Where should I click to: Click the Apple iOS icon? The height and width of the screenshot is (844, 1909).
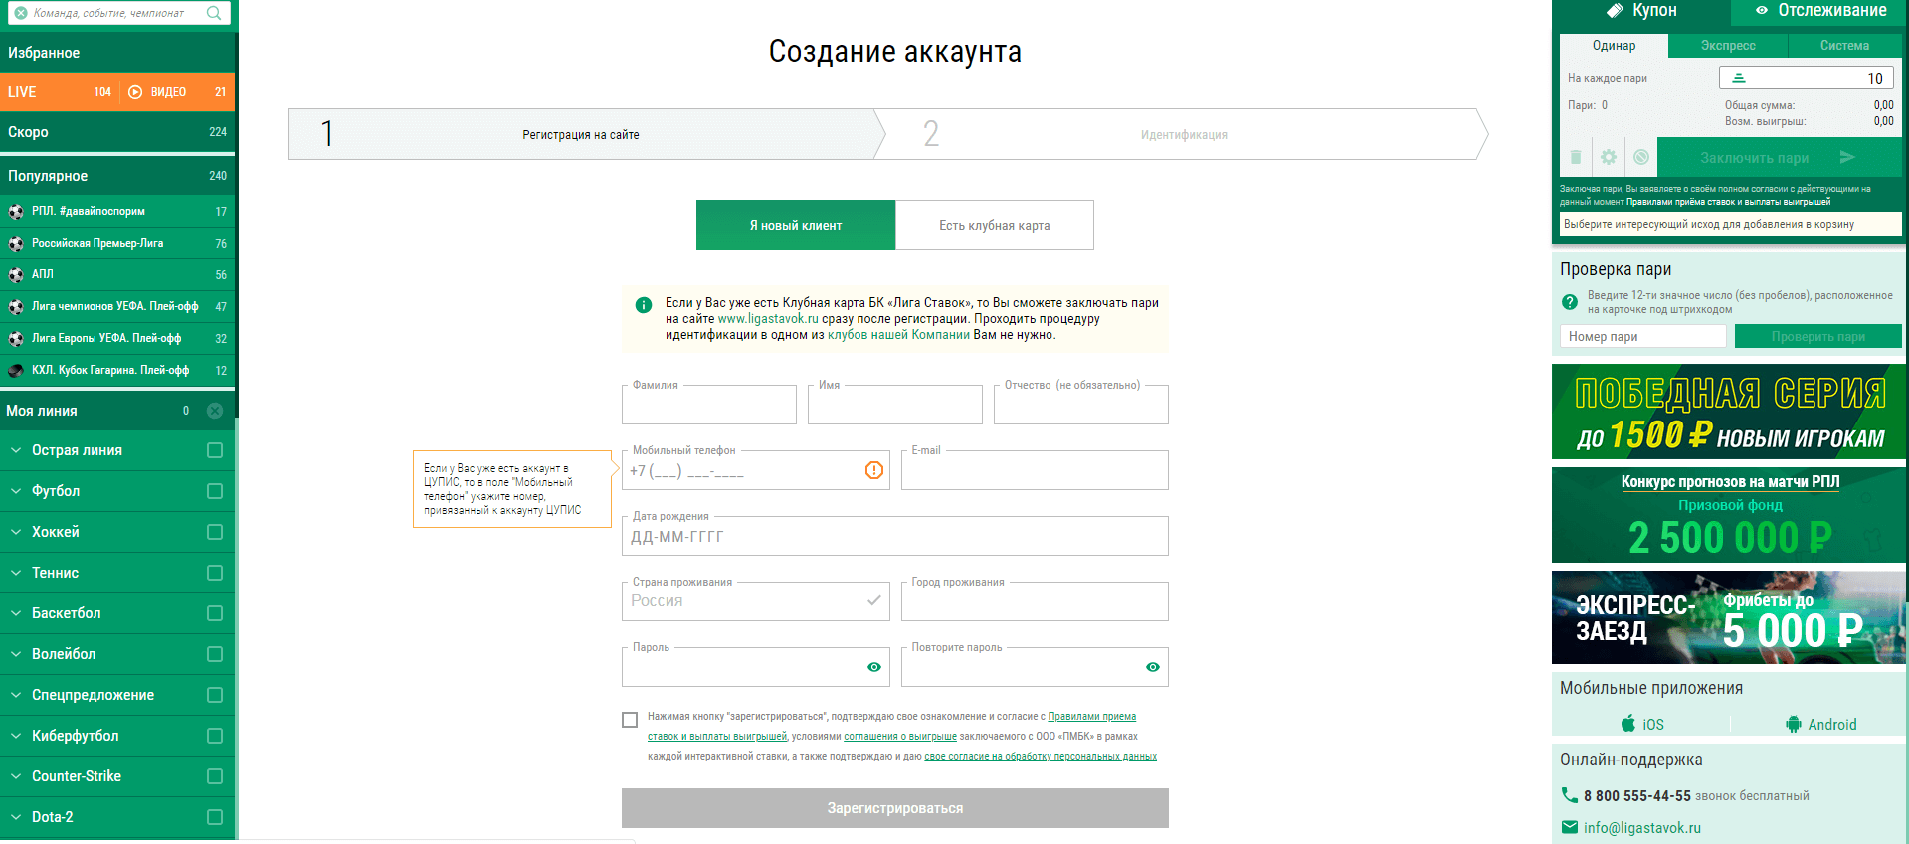tap(1628, 723)
